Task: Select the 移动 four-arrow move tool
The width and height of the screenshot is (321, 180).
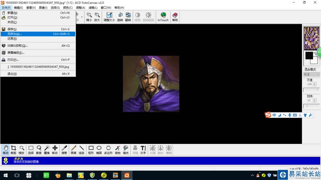Action: [55, 150]
